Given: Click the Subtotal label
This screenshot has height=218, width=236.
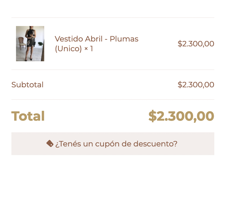Looking at the screenshot, I should tap(27, 85).
